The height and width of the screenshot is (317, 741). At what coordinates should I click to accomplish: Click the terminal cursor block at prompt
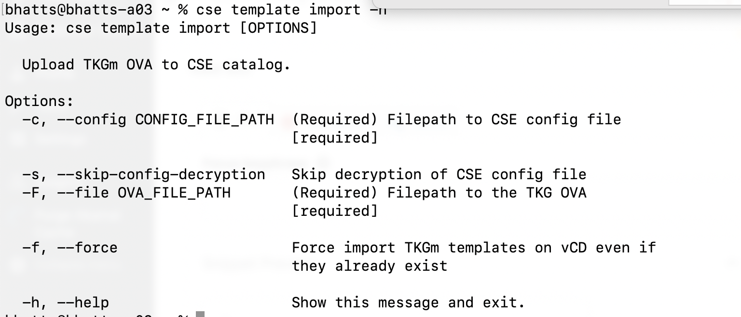[x=200, y=314]
